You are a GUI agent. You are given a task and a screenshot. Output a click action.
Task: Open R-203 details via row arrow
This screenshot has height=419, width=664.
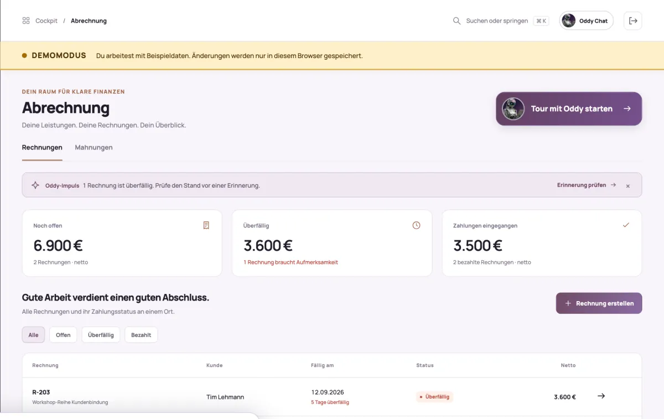601,396
